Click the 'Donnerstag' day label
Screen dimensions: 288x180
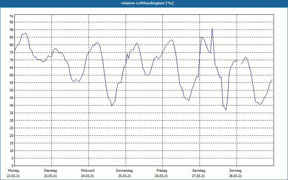pyautogui.click(x=124, y=171)
